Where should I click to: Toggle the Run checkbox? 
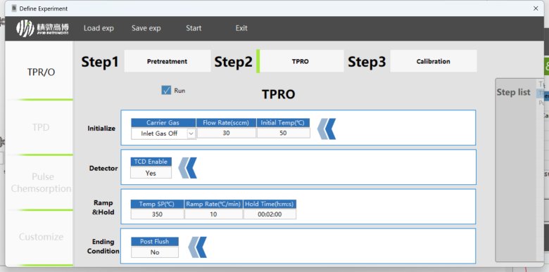(166, 90)
